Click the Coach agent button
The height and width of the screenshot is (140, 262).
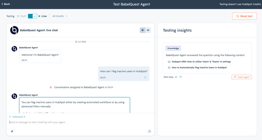(x=242, y=77)
